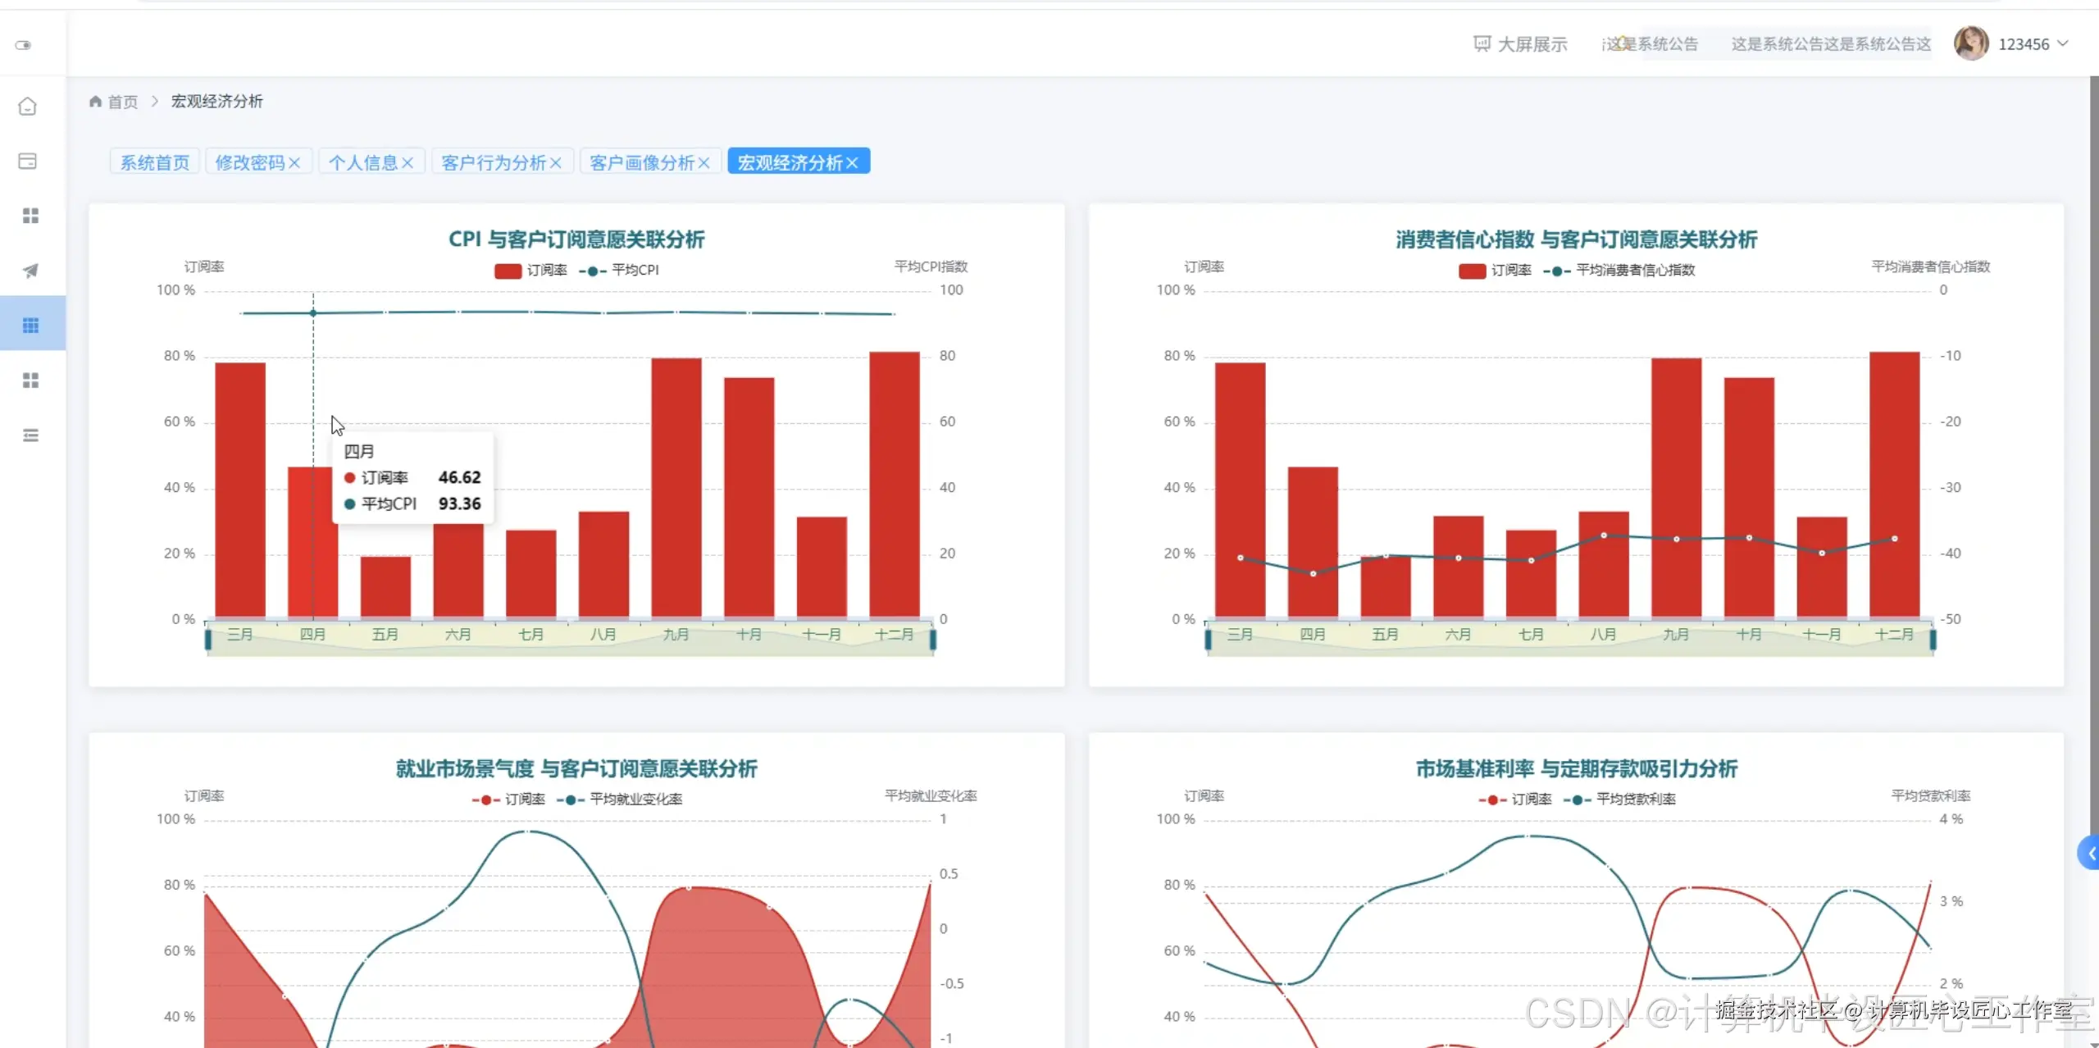
Task: Open 大屏展示 big screen view
Action: point(1521,44)
